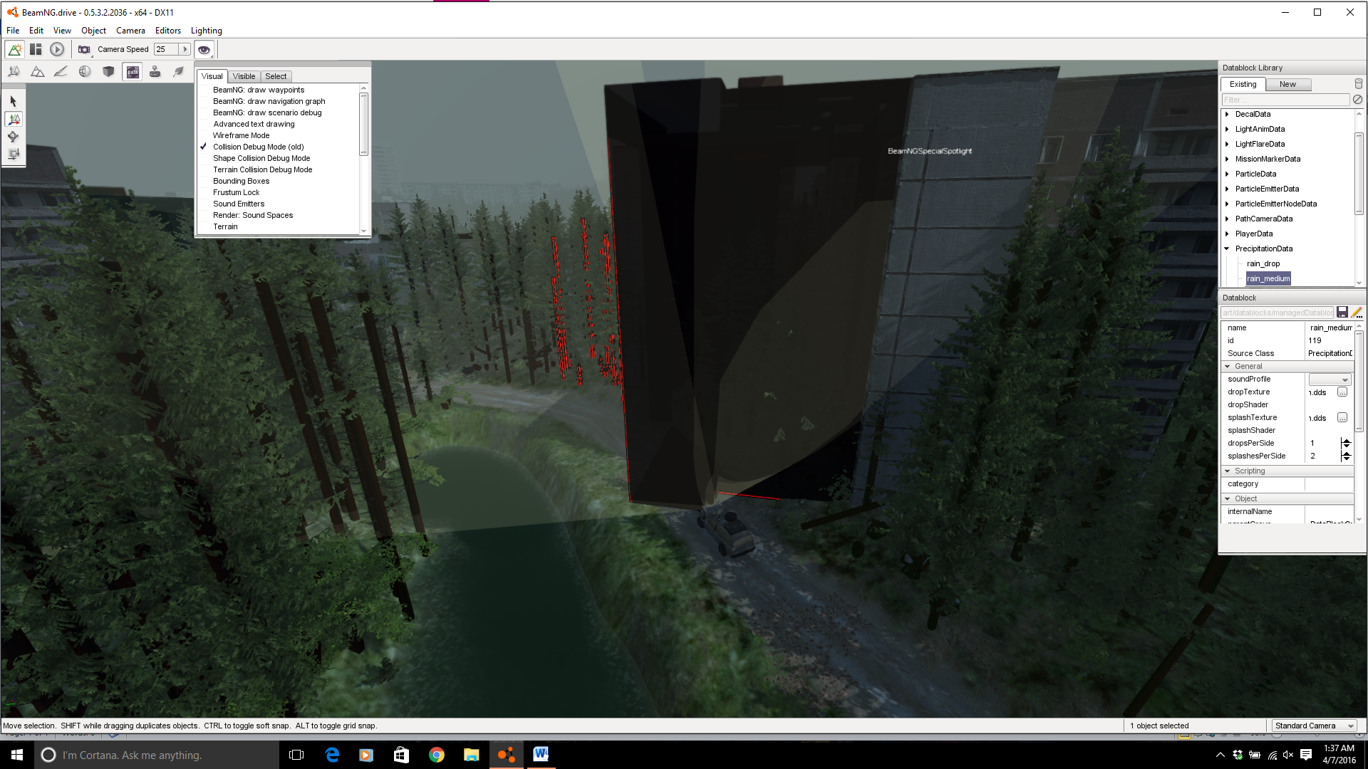Toggle Bounding Boxes display
Viewport: 1368px width, 769px height.
tap(241, 181)
